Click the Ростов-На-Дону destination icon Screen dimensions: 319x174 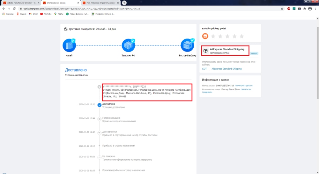pos(187,45)
